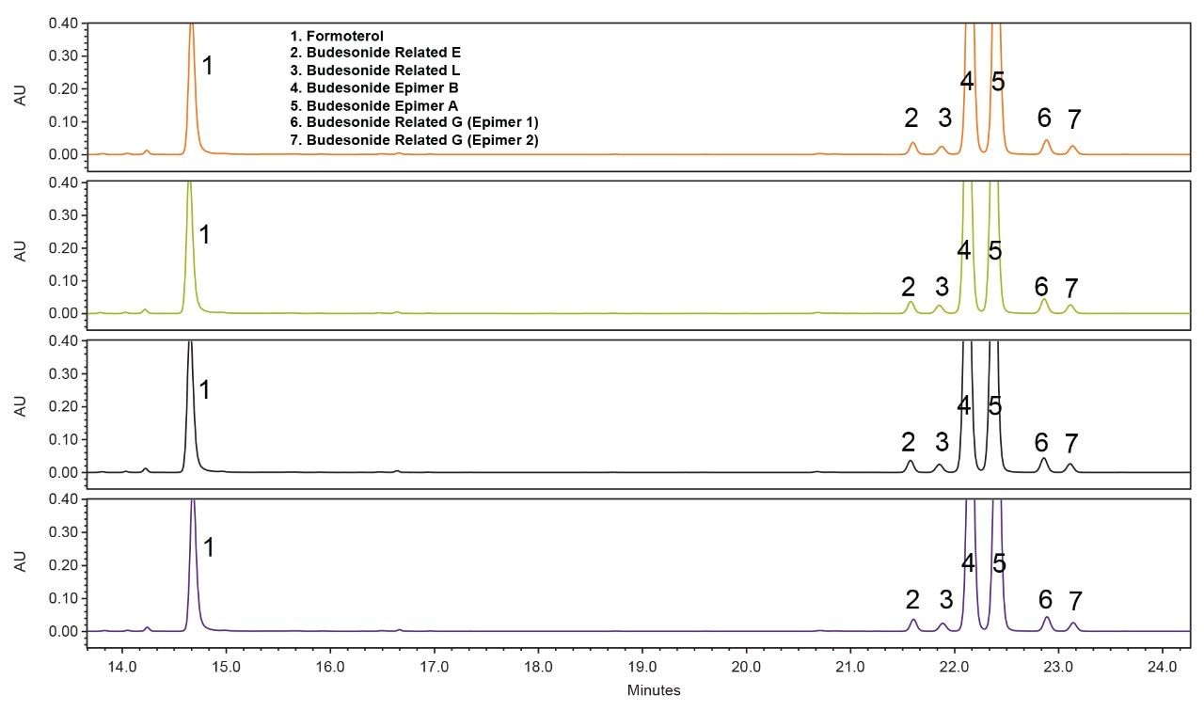Viewport: 1204px width, 711px height.
Task: Click peak label 5 in the orange chromatogram
Action: pos(998,81)
